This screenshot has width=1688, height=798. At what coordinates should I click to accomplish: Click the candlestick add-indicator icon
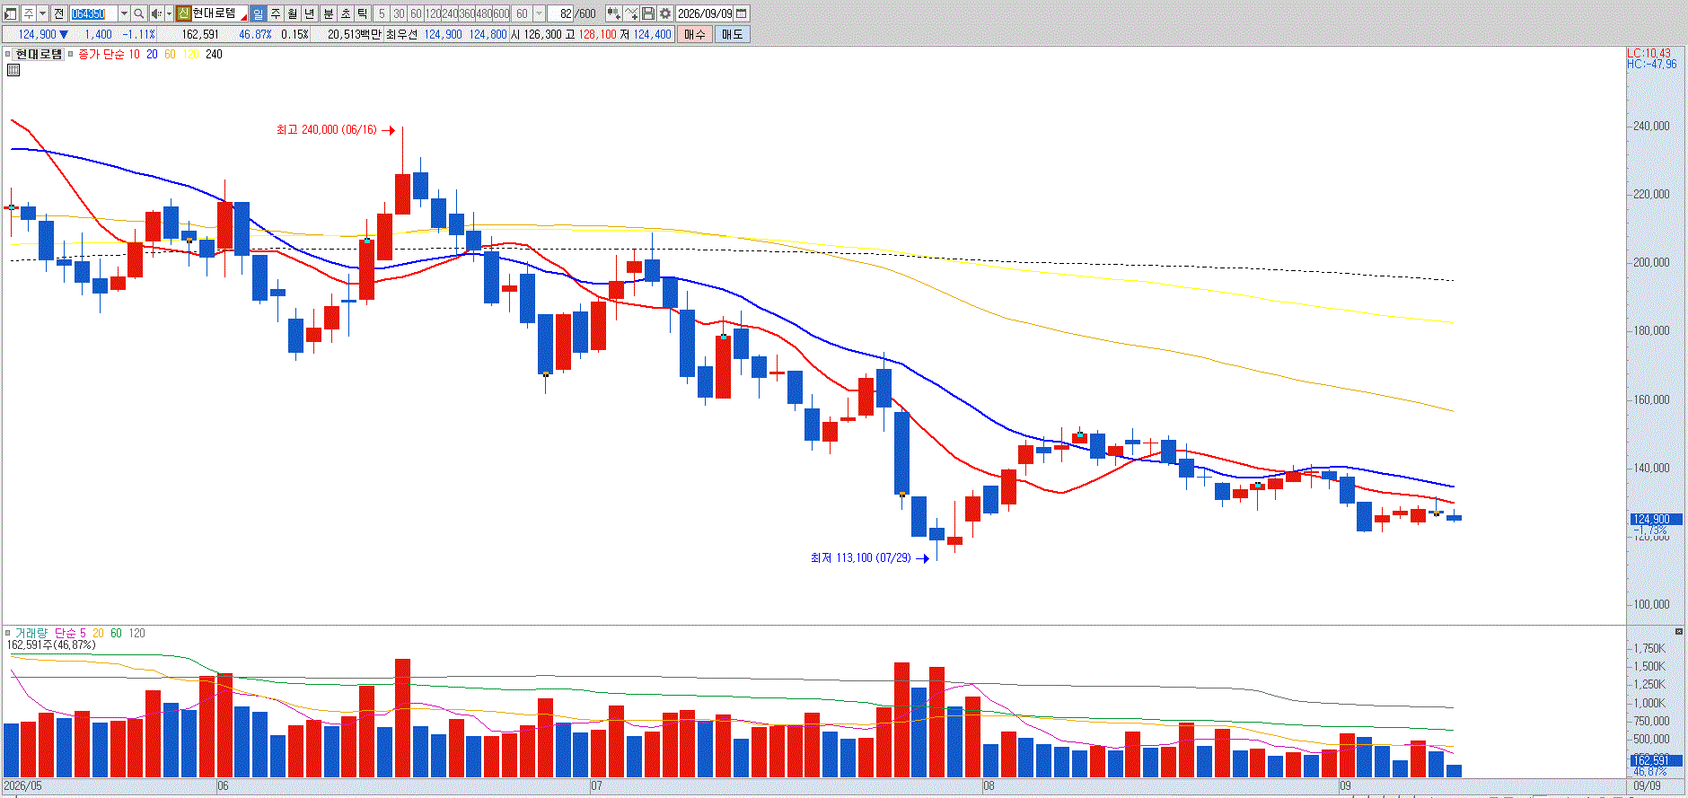tap(614, 13)
